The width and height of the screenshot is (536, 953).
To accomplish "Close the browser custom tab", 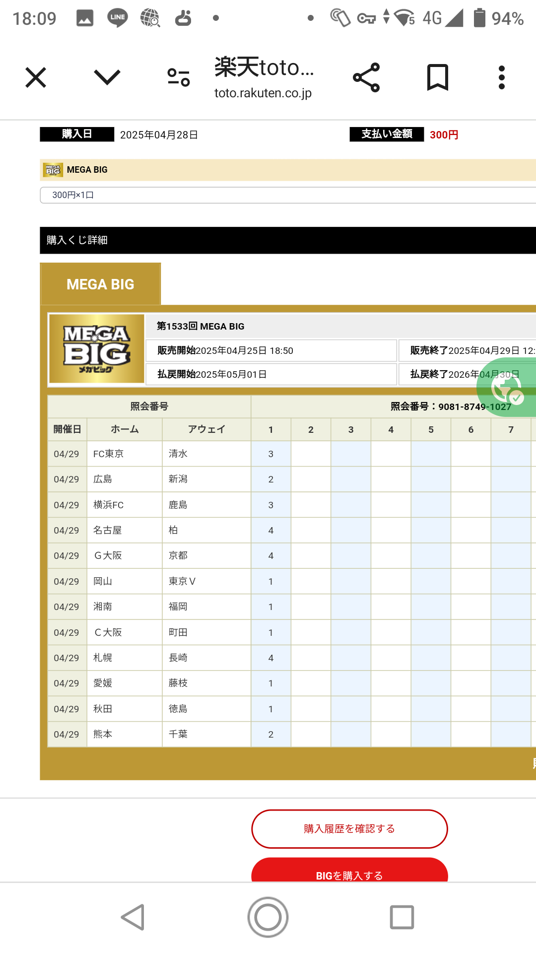I will pos(36,77).
